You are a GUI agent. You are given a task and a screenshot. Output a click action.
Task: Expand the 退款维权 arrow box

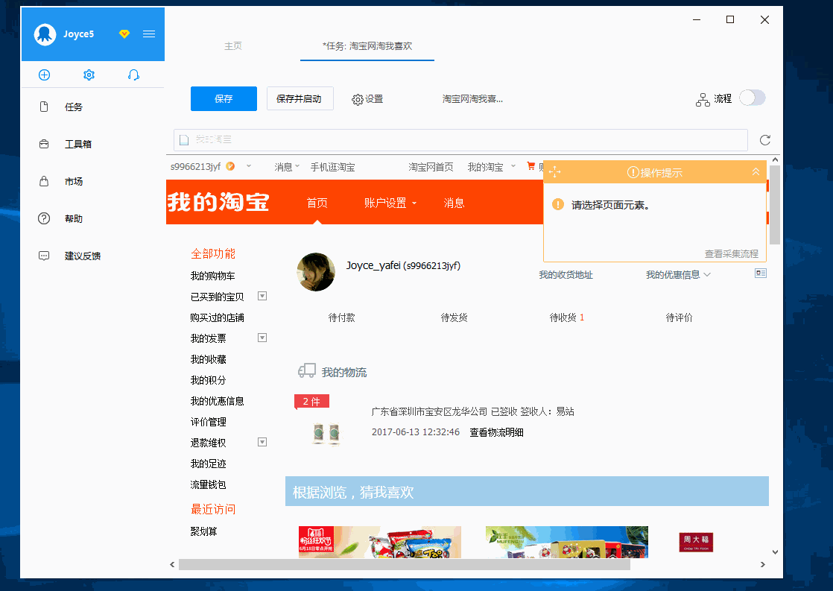[x=262, y=442]
